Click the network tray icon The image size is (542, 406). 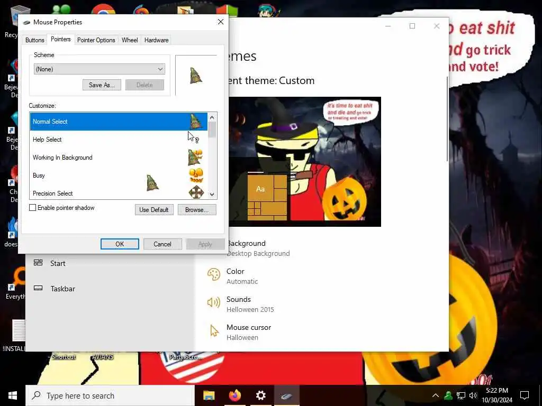(x=461, y=395)
